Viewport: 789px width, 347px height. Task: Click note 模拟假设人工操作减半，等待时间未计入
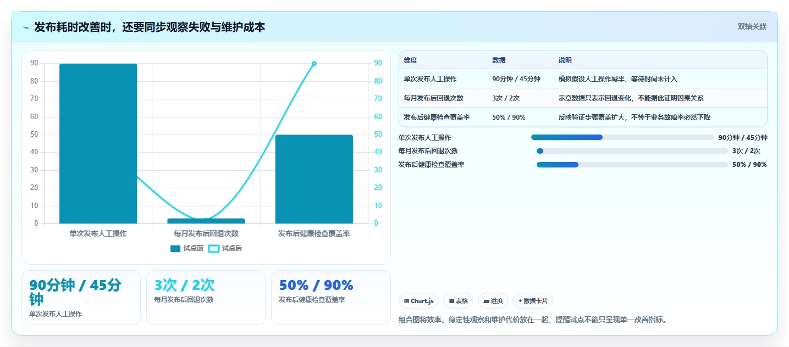618,79
